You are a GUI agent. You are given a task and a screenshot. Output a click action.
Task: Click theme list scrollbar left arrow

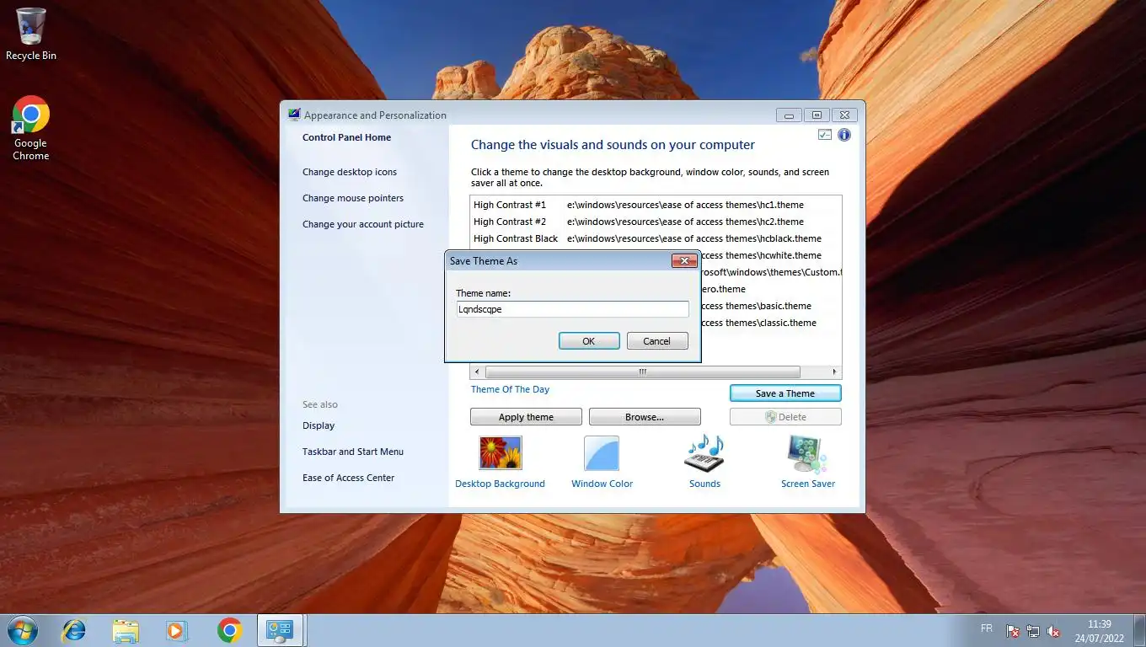(478, 372)
